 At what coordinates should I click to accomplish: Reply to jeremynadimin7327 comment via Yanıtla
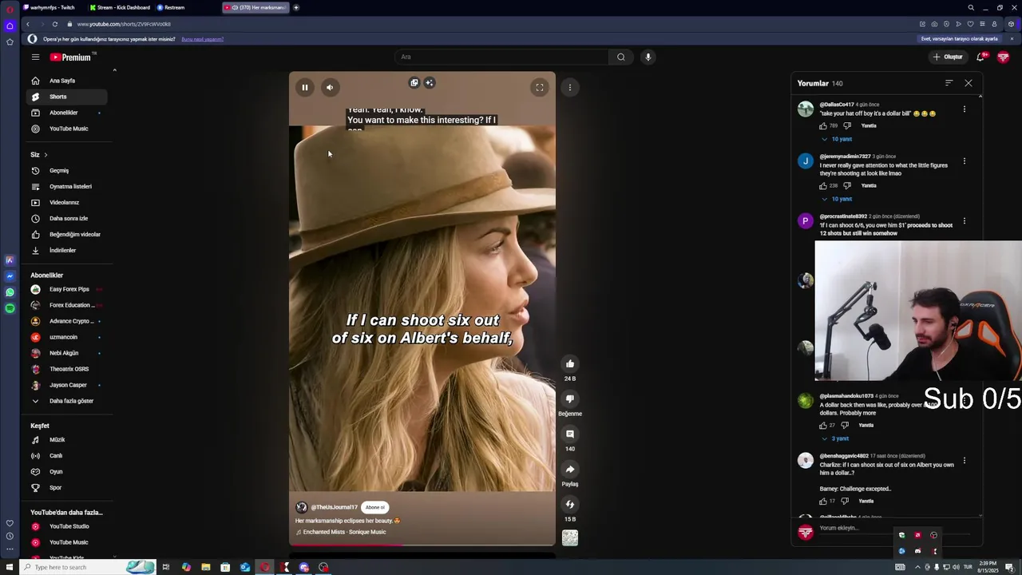[869, 185]
